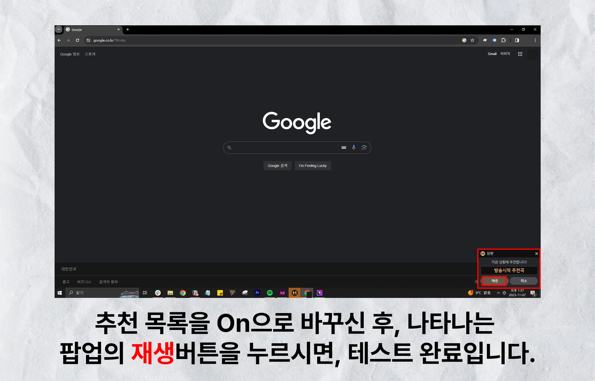Open a new browser tab
The height and width of the screenshot is (381, 595).
click(x=128, y=29)
